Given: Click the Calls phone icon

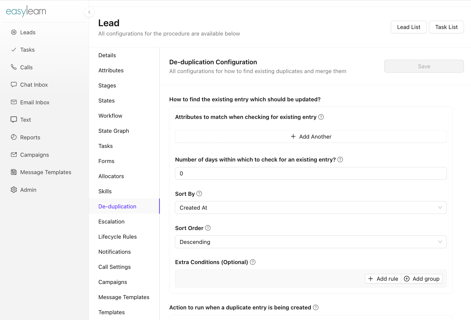Looking at the screenshot, I should coord(14,67).
